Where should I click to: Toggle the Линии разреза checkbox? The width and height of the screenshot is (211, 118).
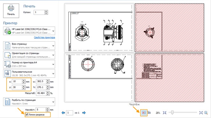tap(27, 115)
